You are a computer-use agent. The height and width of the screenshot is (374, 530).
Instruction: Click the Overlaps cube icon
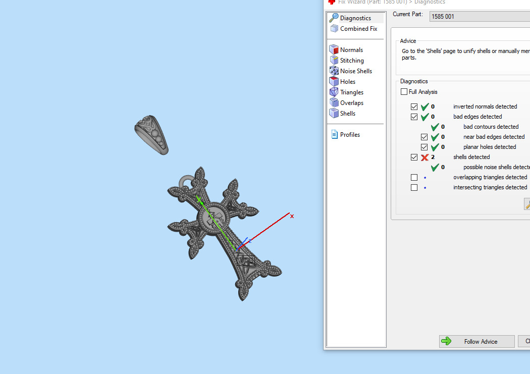(x=334, y=102)
